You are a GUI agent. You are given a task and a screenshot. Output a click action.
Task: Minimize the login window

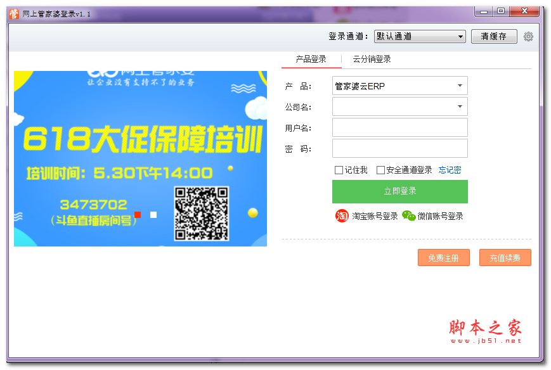point(484,11)
